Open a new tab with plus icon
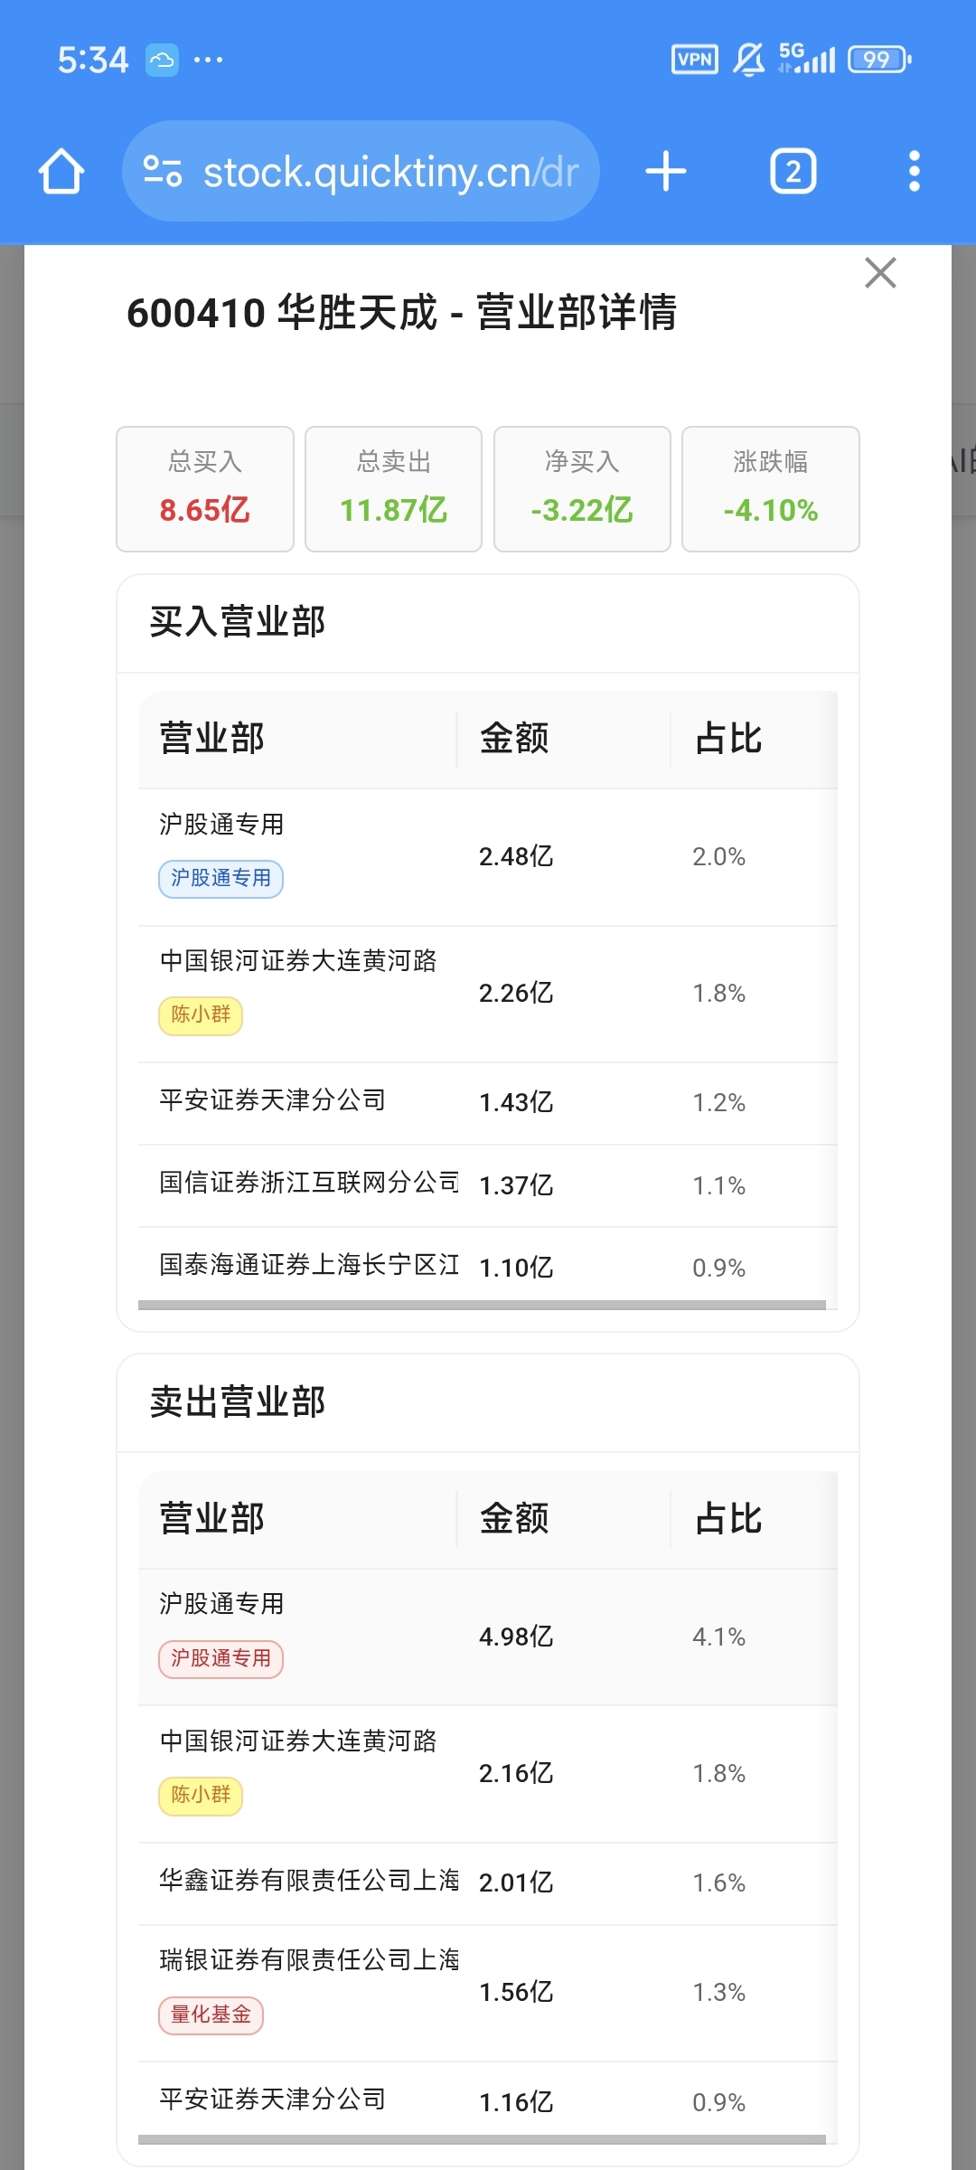The image size is (976, 2170). pyautogui.click(x=666, y=171)
